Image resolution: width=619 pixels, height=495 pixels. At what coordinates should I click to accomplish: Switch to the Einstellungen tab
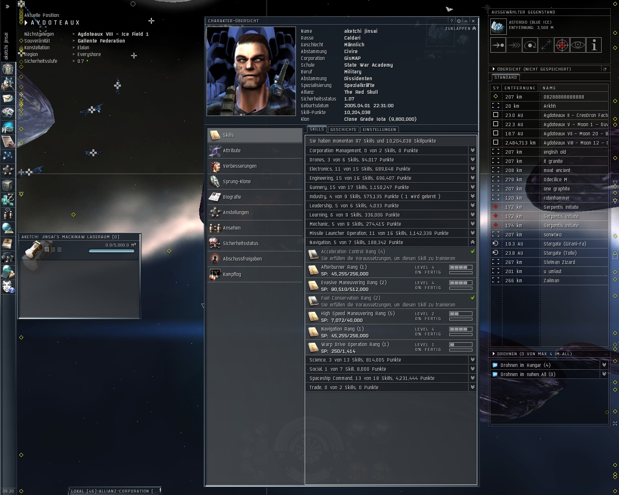click(x=380, y=130)
